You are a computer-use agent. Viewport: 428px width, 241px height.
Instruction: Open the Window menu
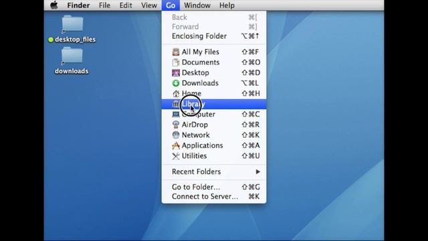[x=197, y=5]
